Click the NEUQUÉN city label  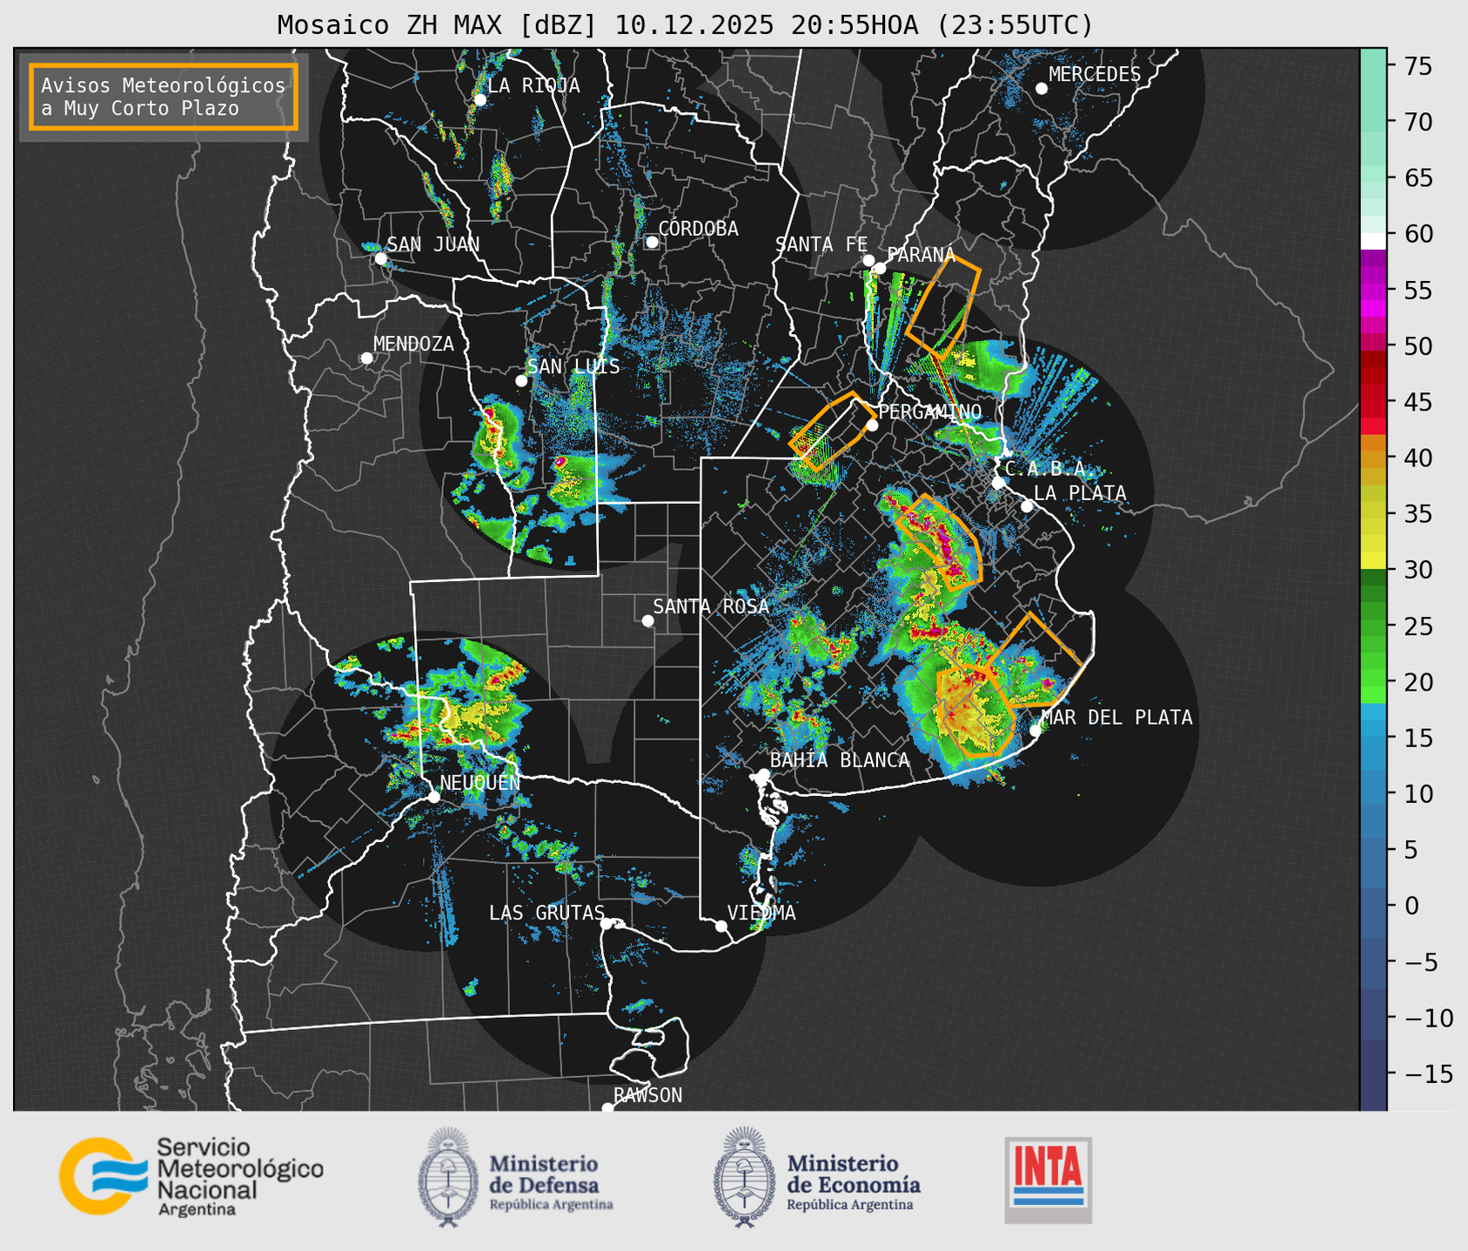coord(480,783)
